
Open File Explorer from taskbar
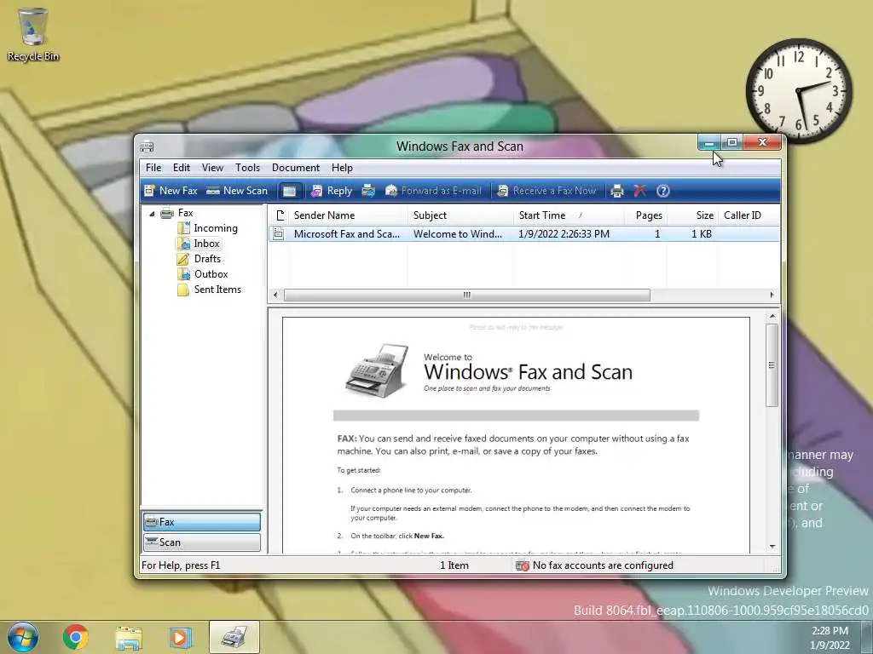pyautogui.click(x=128, y=637)
